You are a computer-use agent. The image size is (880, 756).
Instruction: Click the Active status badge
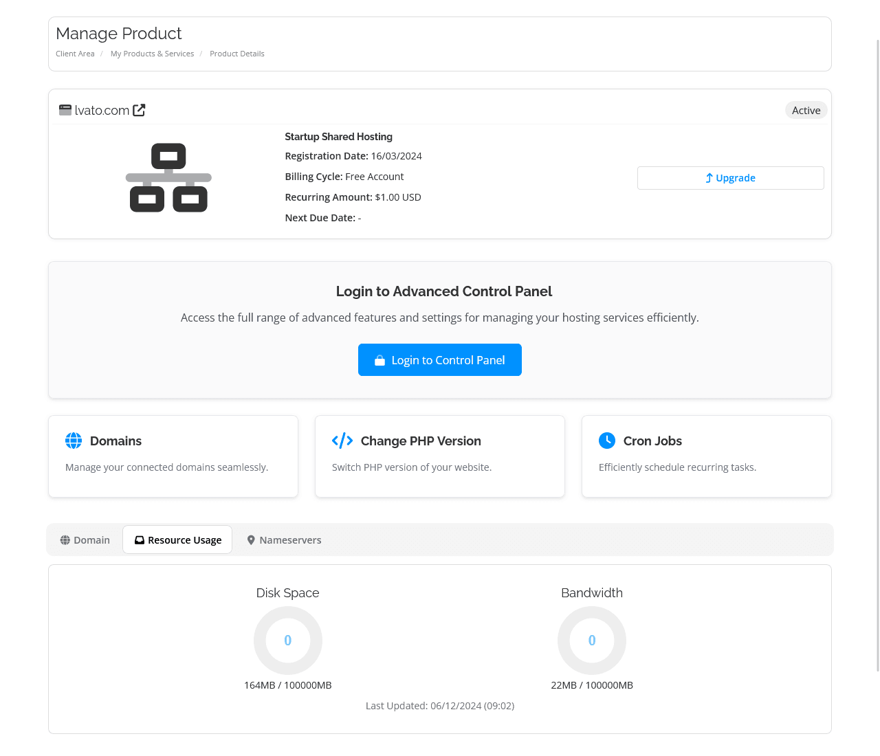[x=806, y=110]
